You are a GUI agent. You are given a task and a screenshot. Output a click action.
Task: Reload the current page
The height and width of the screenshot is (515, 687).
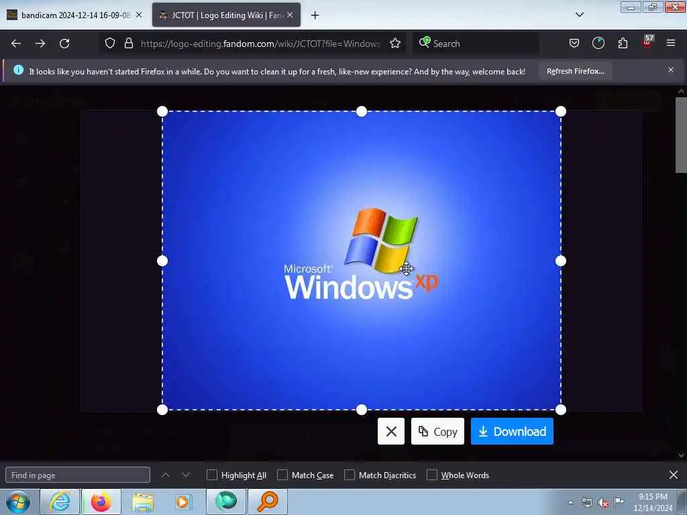click(x=64, y=44)
